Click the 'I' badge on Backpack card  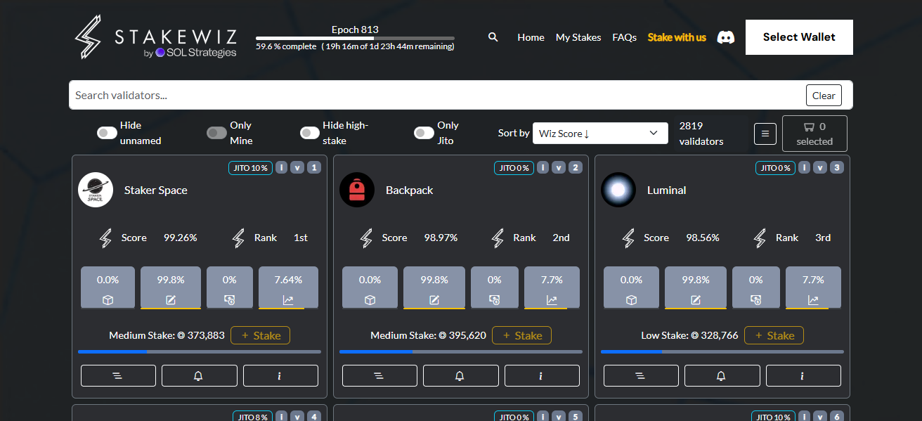543,167
